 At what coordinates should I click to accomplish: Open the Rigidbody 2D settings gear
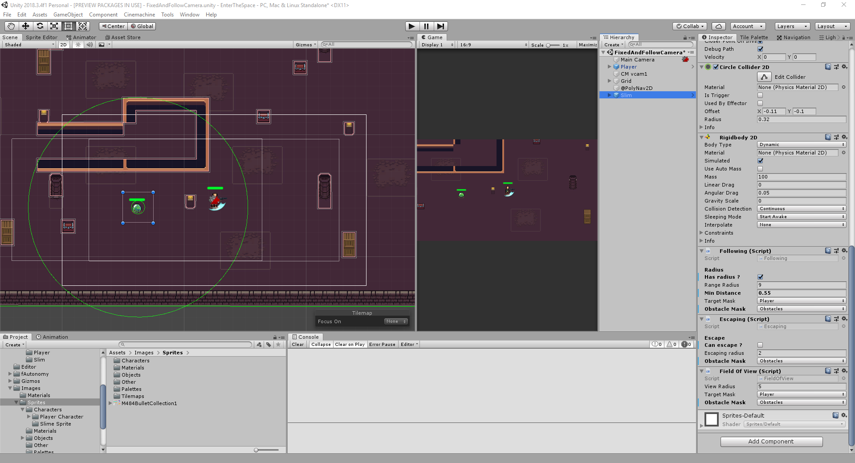[845, 137]
